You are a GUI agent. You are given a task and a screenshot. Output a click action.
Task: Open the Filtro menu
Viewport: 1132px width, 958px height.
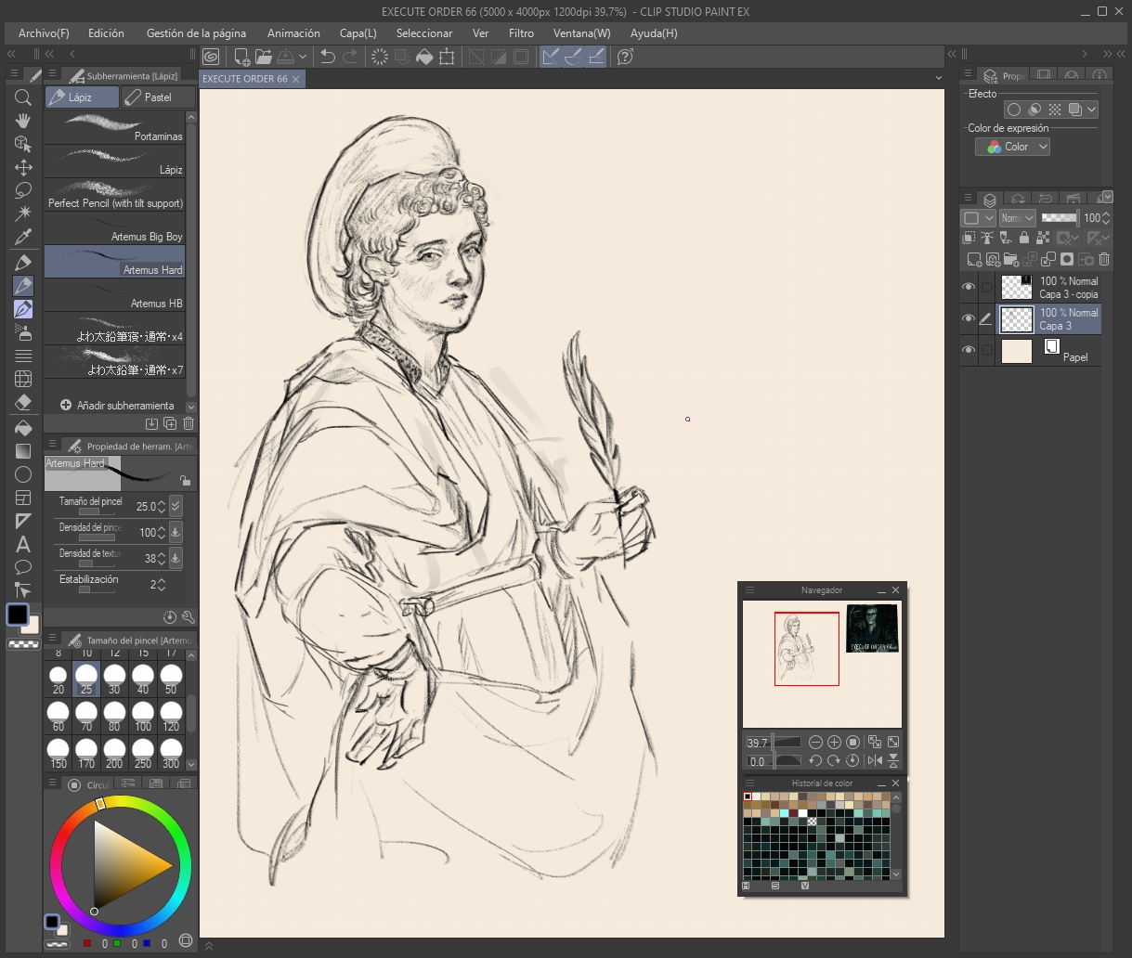[x=521, y=32]
